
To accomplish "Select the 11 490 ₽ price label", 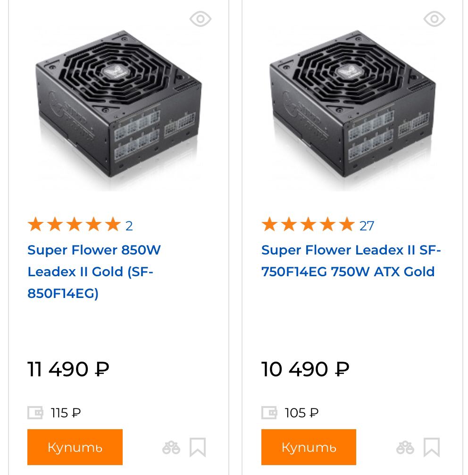I will coord(68,369).
